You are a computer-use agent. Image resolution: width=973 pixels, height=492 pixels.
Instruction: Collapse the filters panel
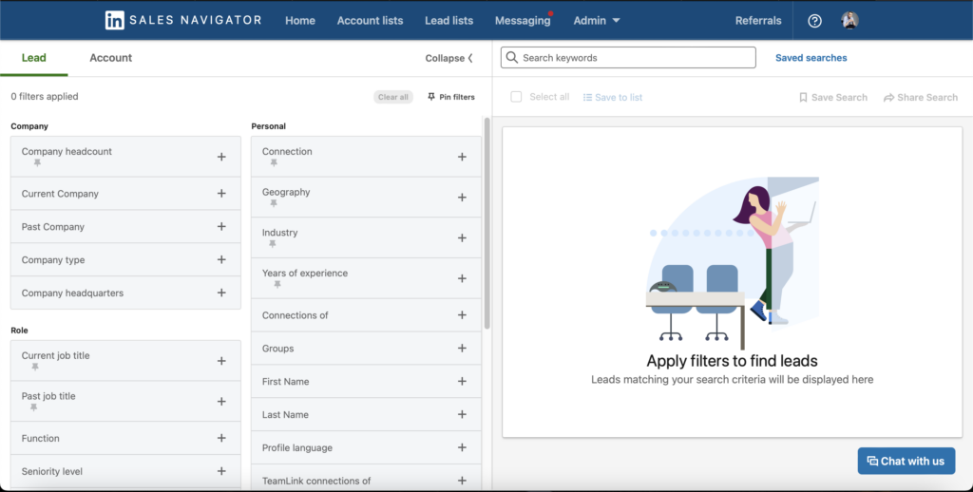point(448,58)
